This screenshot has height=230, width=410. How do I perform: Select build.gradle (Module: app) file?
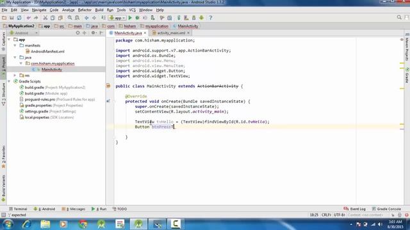(44, 93)
